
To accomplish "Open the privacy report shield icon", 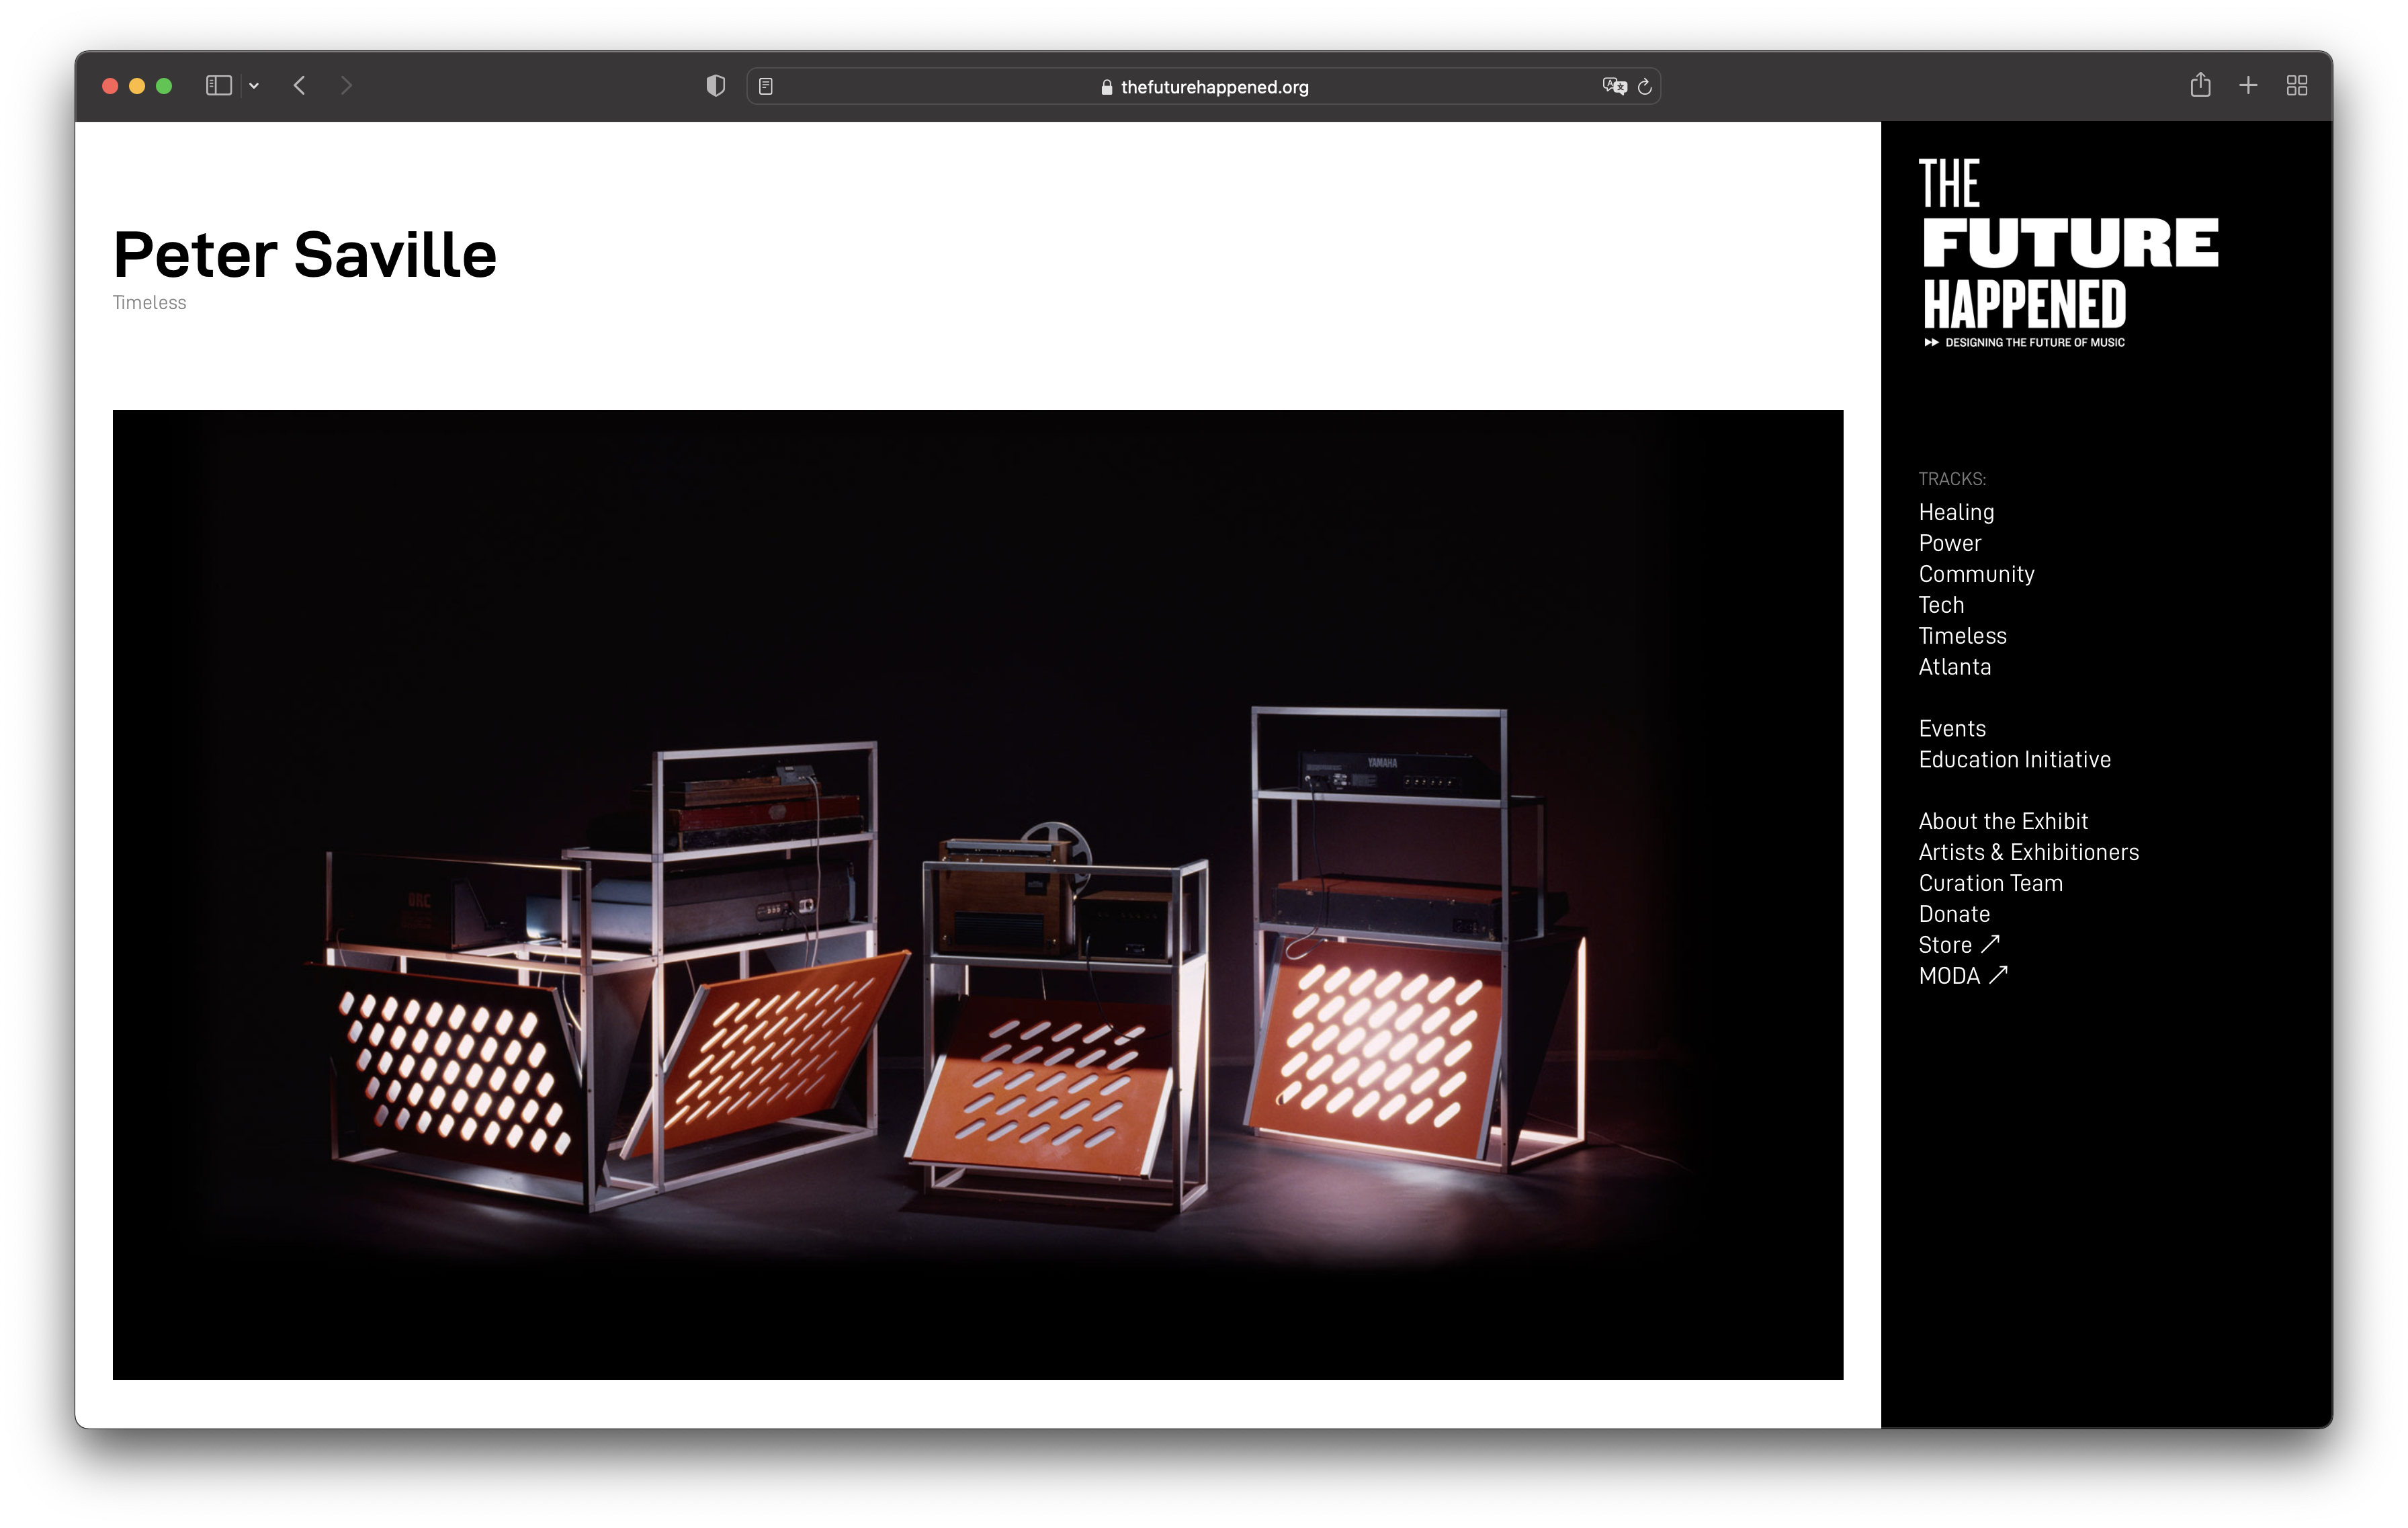I will pyautogui.click(x=715, y=86).
